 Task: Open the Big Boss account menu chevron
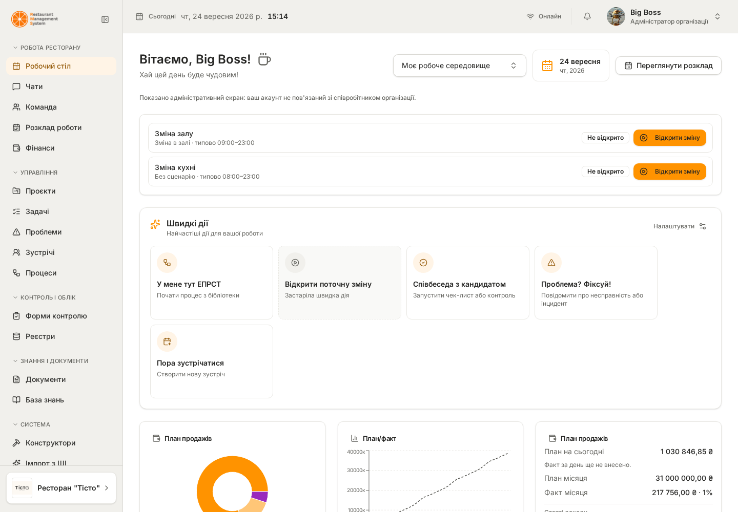pyautogui.click(x=717, y=16)
